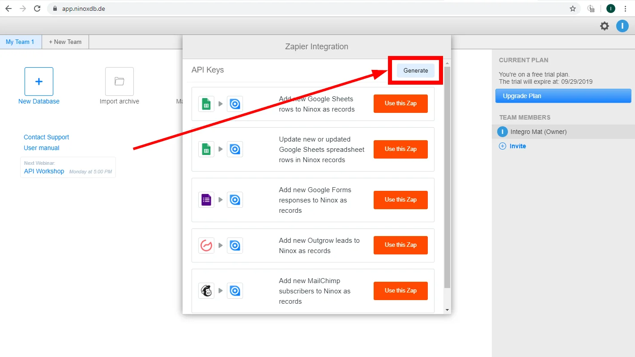
Task: Click the browser extension icon beside the star
Action: pos(591,9)
